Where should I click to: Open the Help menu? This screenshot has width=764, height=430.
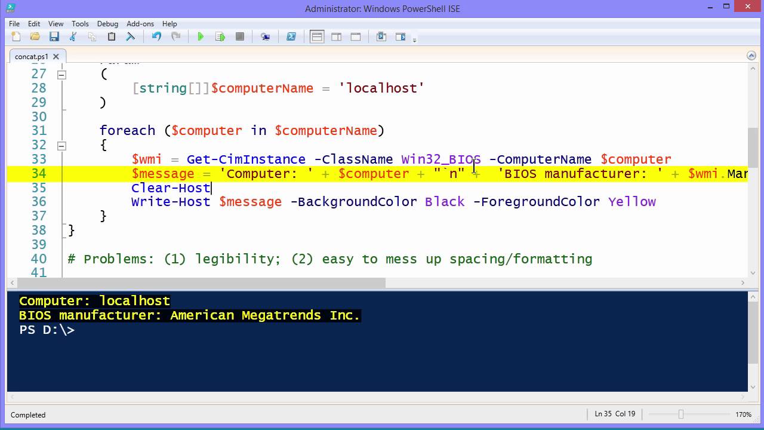[170, 24]
